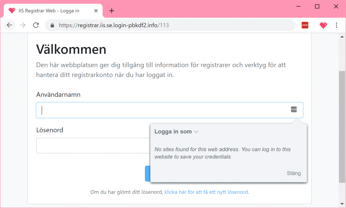The width and height of the screenshot is (346, 208).
Task: Open a new tab with plus button
Action: click(x=112, y=10)
